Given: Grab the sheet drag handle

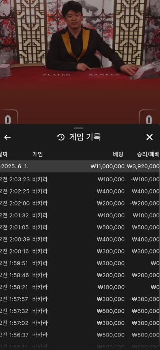Looking at the screenshot, I should pyautogui.click(x=78, y=128).
